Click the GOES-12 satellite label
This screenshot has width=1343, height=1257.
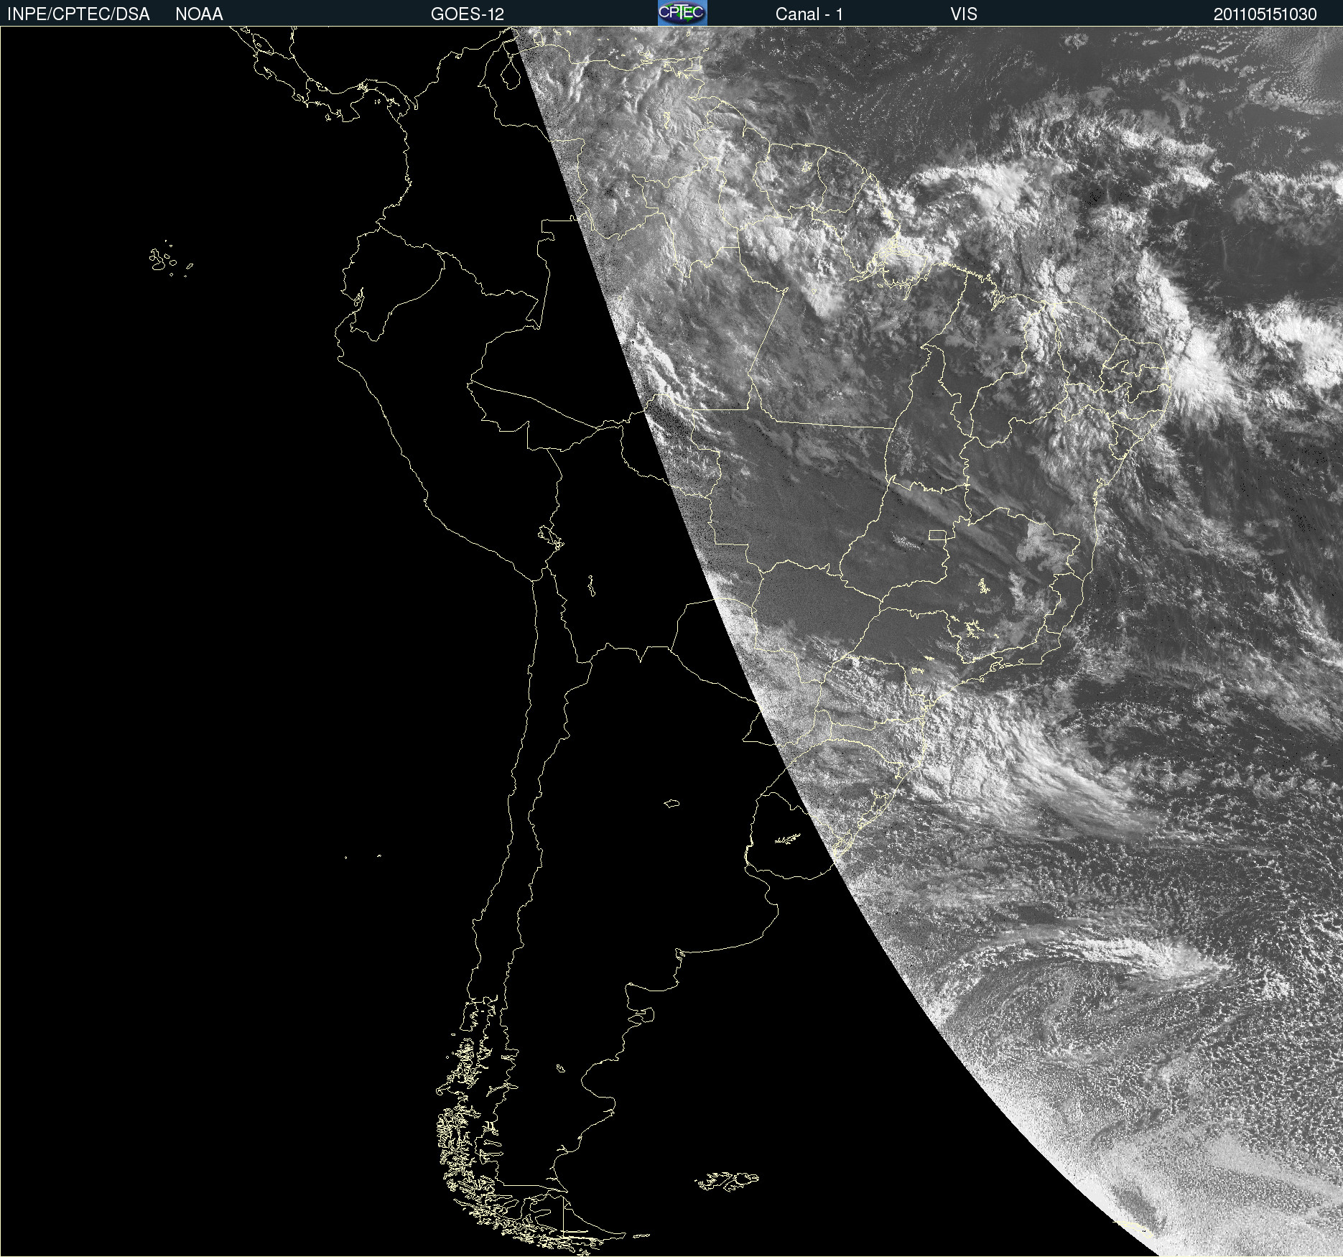(x=468, y=14)
